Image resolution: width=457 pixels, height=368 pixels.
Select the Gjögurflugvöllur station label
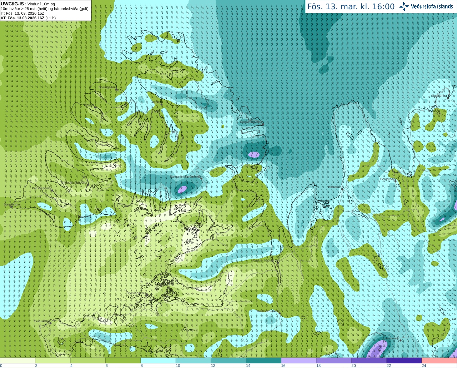(251, 122)
